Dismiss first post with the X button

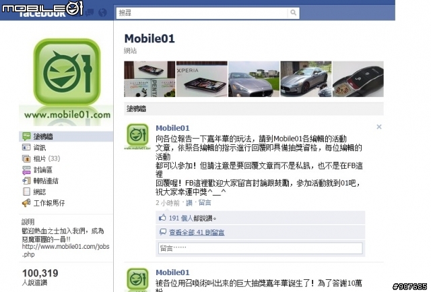379,127
